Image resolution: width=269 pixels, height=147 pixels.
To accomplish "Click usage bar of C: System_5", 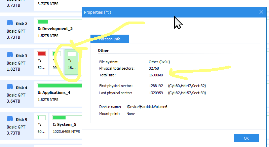I will pyautogui.click(x=67, y=118).
